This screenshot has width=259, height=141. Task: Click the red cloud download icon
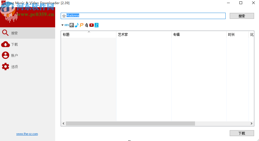point(6,44)
